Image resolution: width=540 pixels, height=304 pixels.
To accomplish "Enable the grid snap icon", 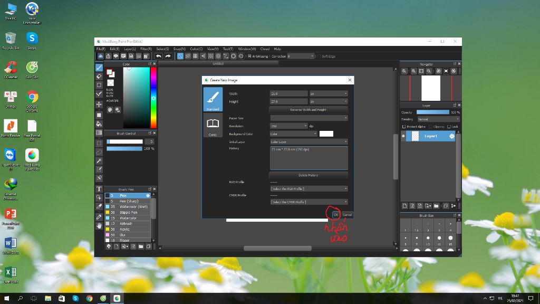I will 195,56.
